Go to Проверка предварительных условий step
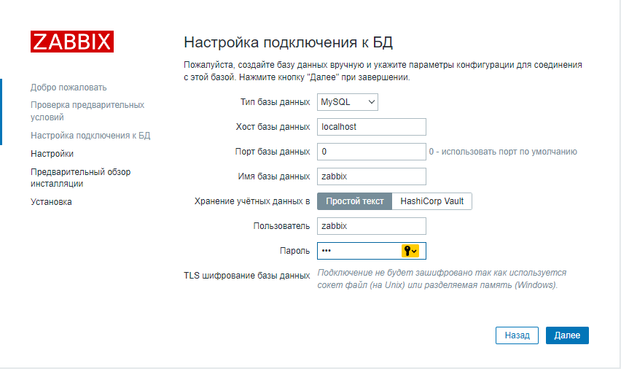 tap(87, 111)
